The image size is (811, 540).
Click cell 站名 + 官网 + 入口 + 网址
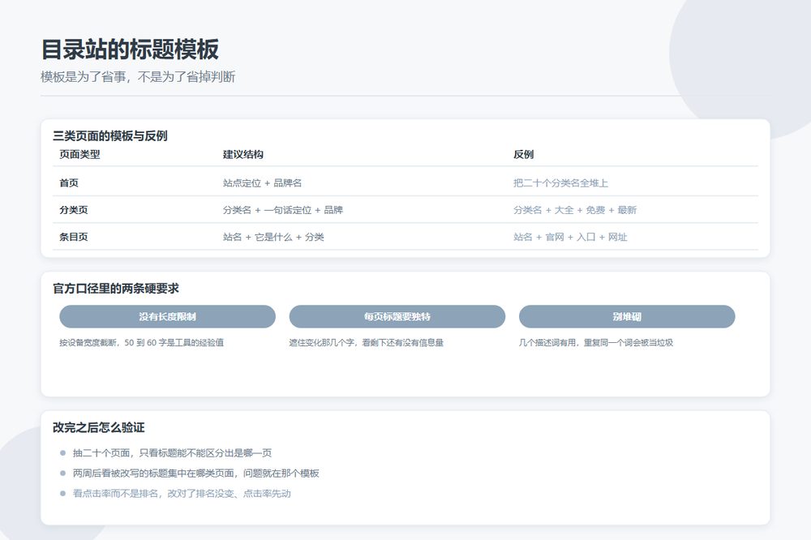pyautogui.click(x=570, y=237)
